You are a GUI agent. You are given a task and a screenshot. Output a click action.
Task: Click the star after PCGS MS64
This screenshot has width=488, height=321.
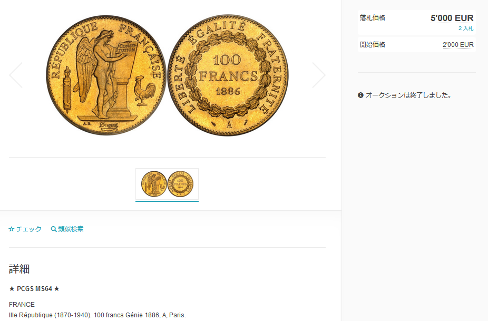[x=56, y=289]
